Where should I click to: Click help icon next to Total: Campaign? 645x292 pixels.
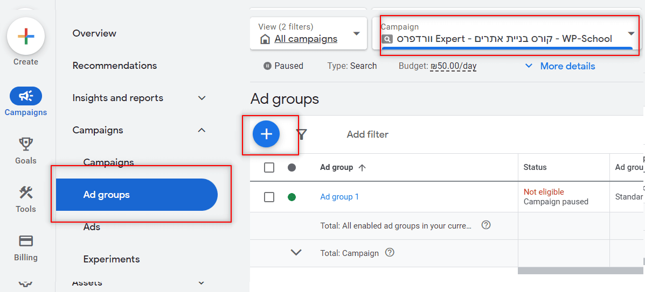pos(390,253)
